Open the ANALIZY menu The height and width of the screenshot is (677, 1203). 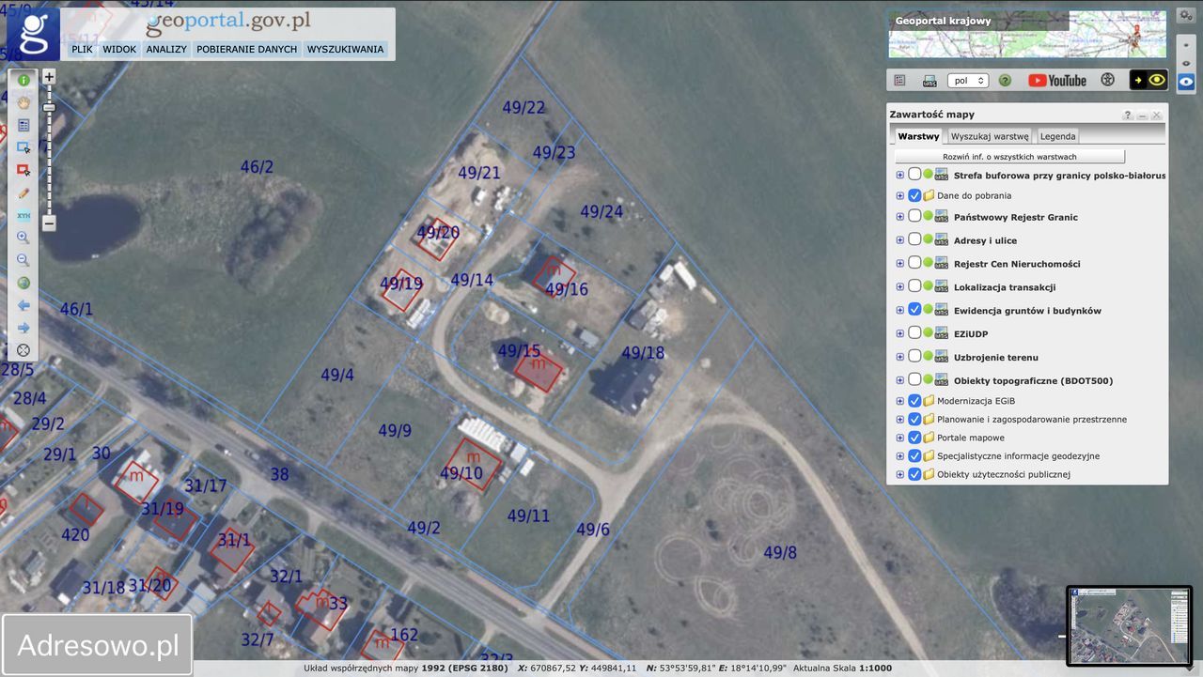[166, 49]
